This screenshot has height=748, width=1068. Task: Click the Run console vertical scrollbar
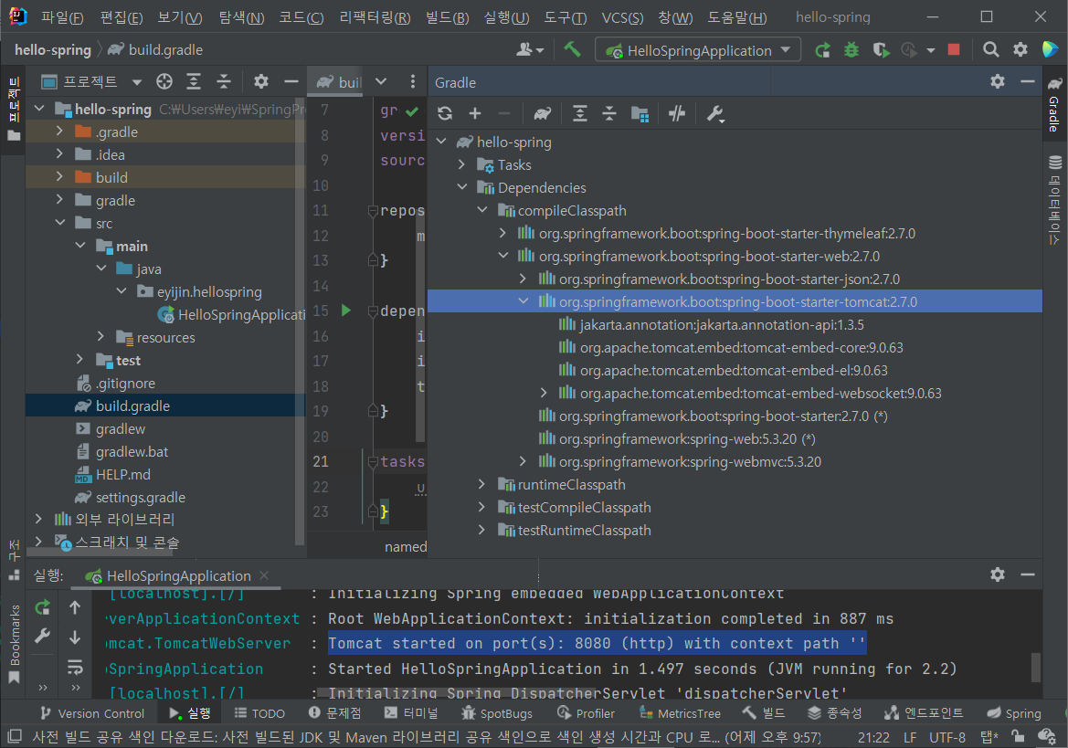(1035, 667)
